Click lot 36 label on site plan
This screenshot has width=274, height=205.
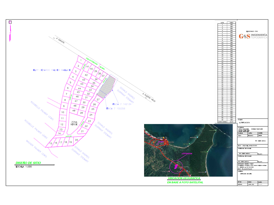coord(96,79)
